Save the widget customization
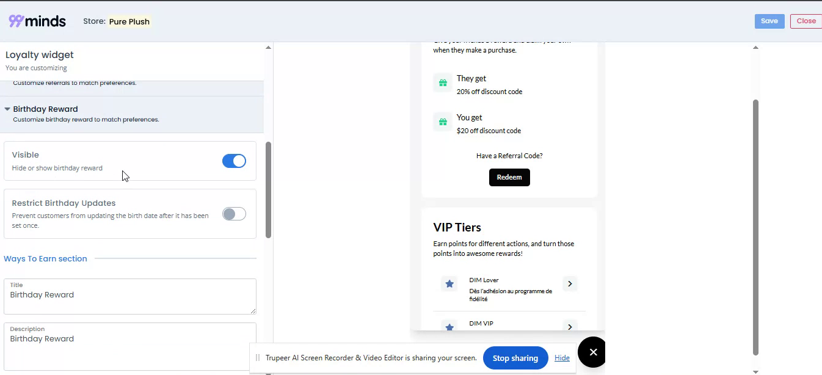822x375 pixels. (769, 21)
